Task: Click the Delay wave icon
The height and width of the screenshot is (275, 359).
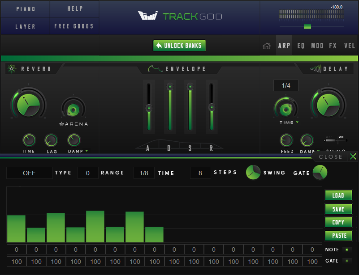Action: point(316,68)
